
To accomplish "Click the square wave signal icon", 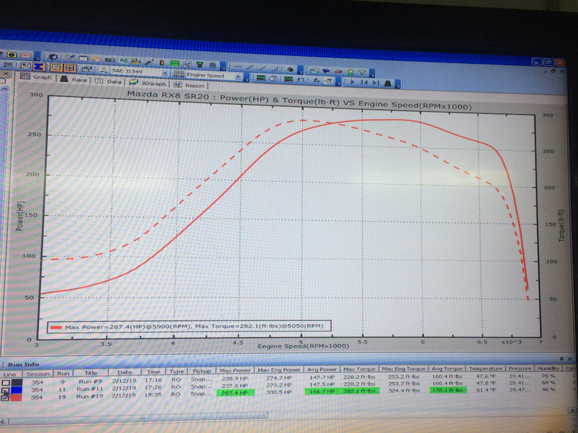I will point(300,80).
